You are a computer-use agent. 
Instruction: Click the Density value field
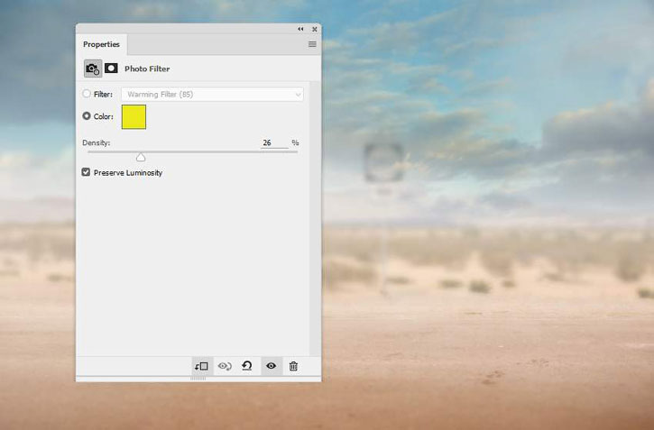tap(274, 142)
